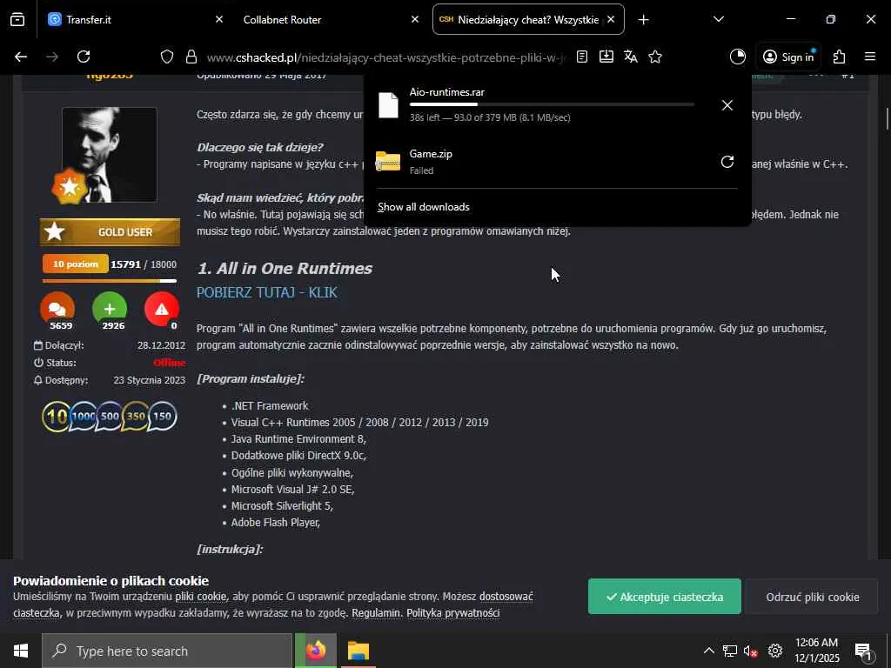This screenshot has height=668, width=891.
Task: Select the Offline status text
Action: click(x=170, y=363)
